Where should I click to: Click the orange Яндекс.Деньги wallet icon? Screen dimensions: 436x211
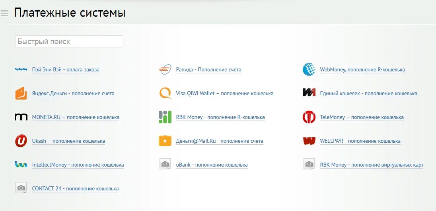[x=21, y=94]
